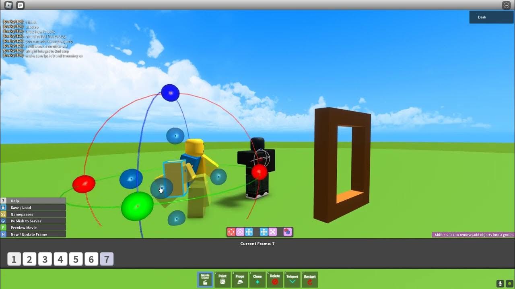Select the Teleport hotbar tool

[x=292, y=279]
